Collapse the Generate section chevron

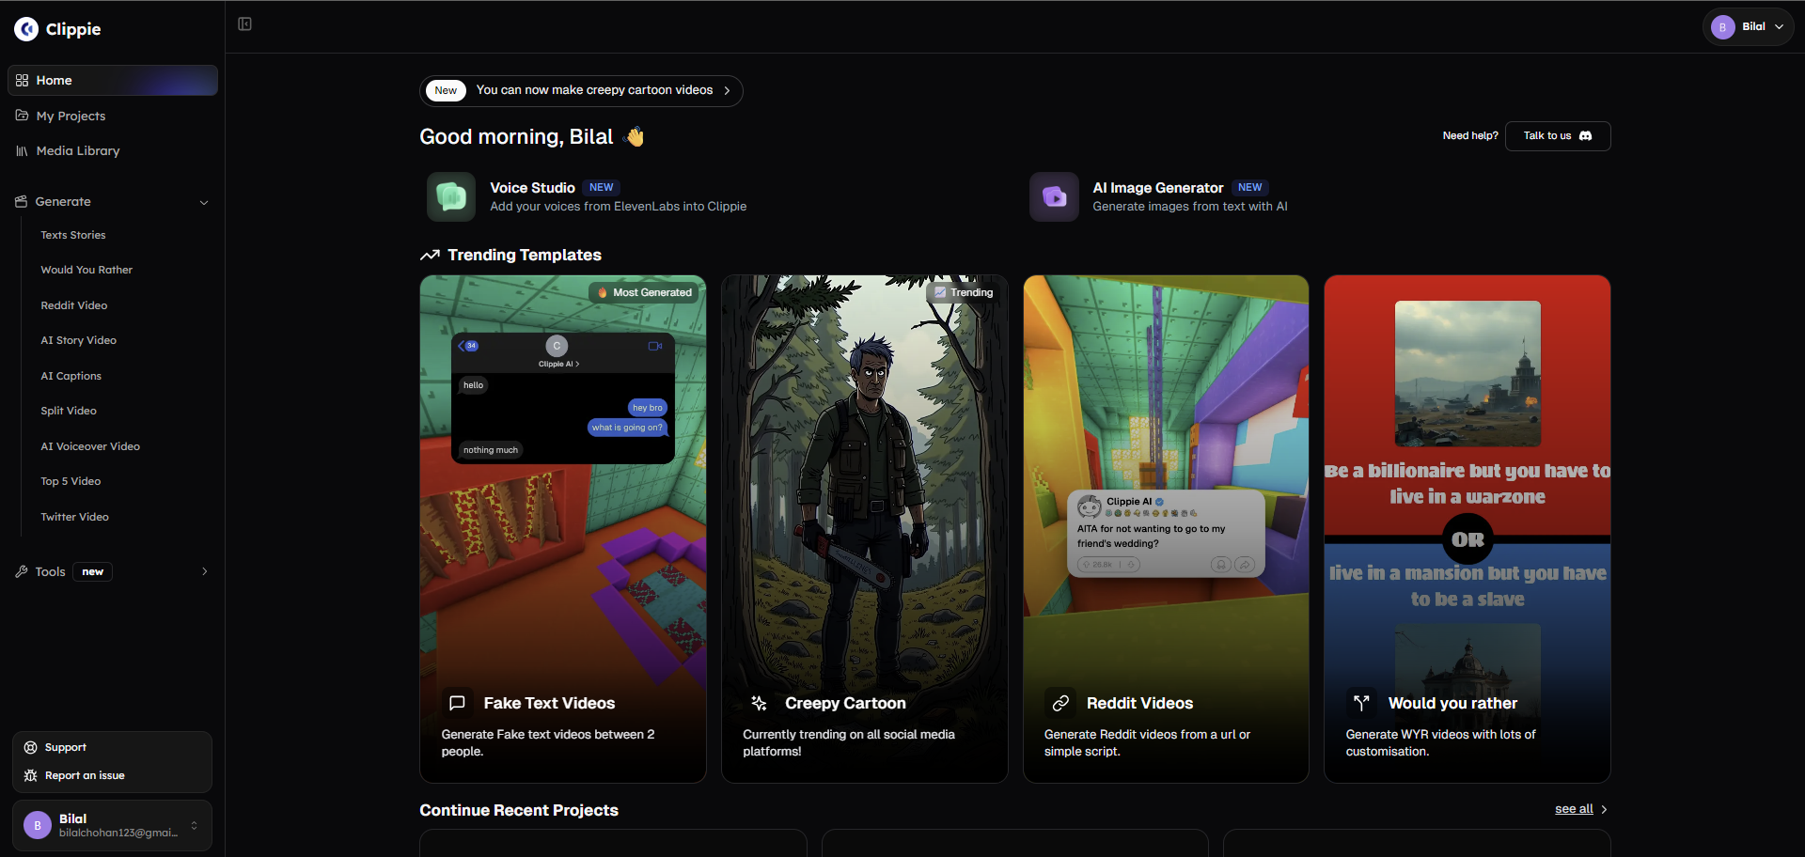[204, 202]
